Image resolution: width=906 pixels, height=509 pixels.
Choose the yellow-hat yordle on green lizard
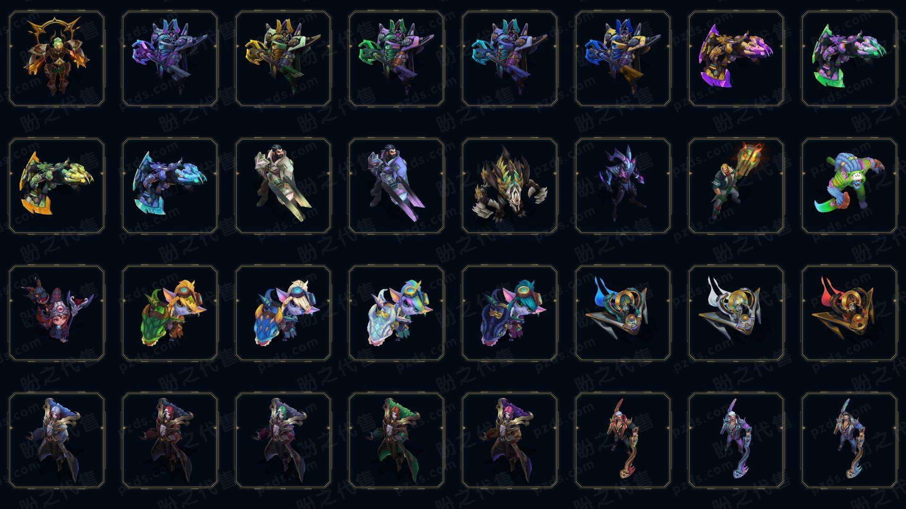tap(170, 313)
